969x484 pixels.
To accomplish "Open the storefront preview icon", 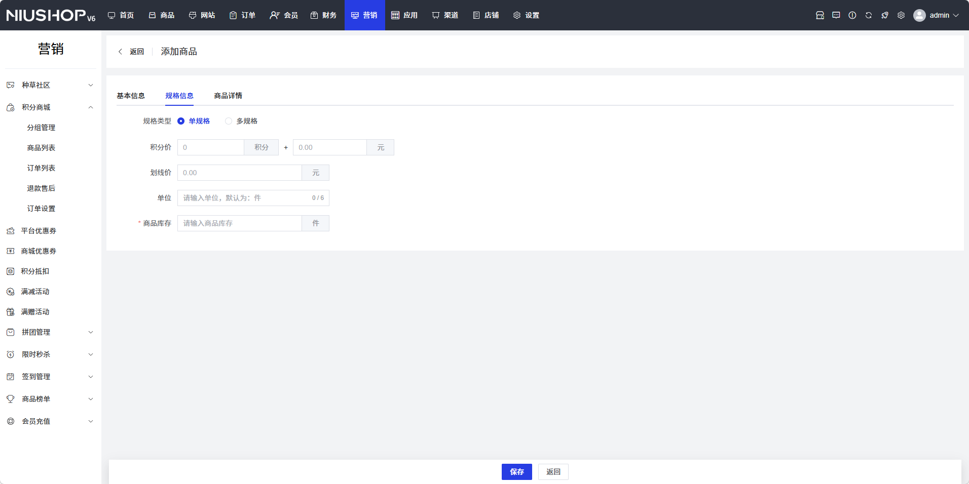I will [x=820, y=15].
